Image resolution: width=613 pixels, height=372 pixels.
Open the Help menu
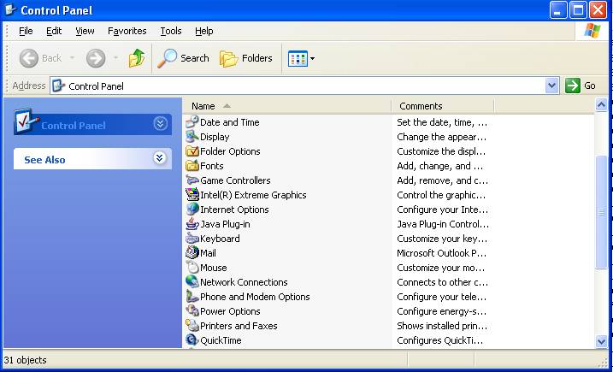click(x=204, y=31)
